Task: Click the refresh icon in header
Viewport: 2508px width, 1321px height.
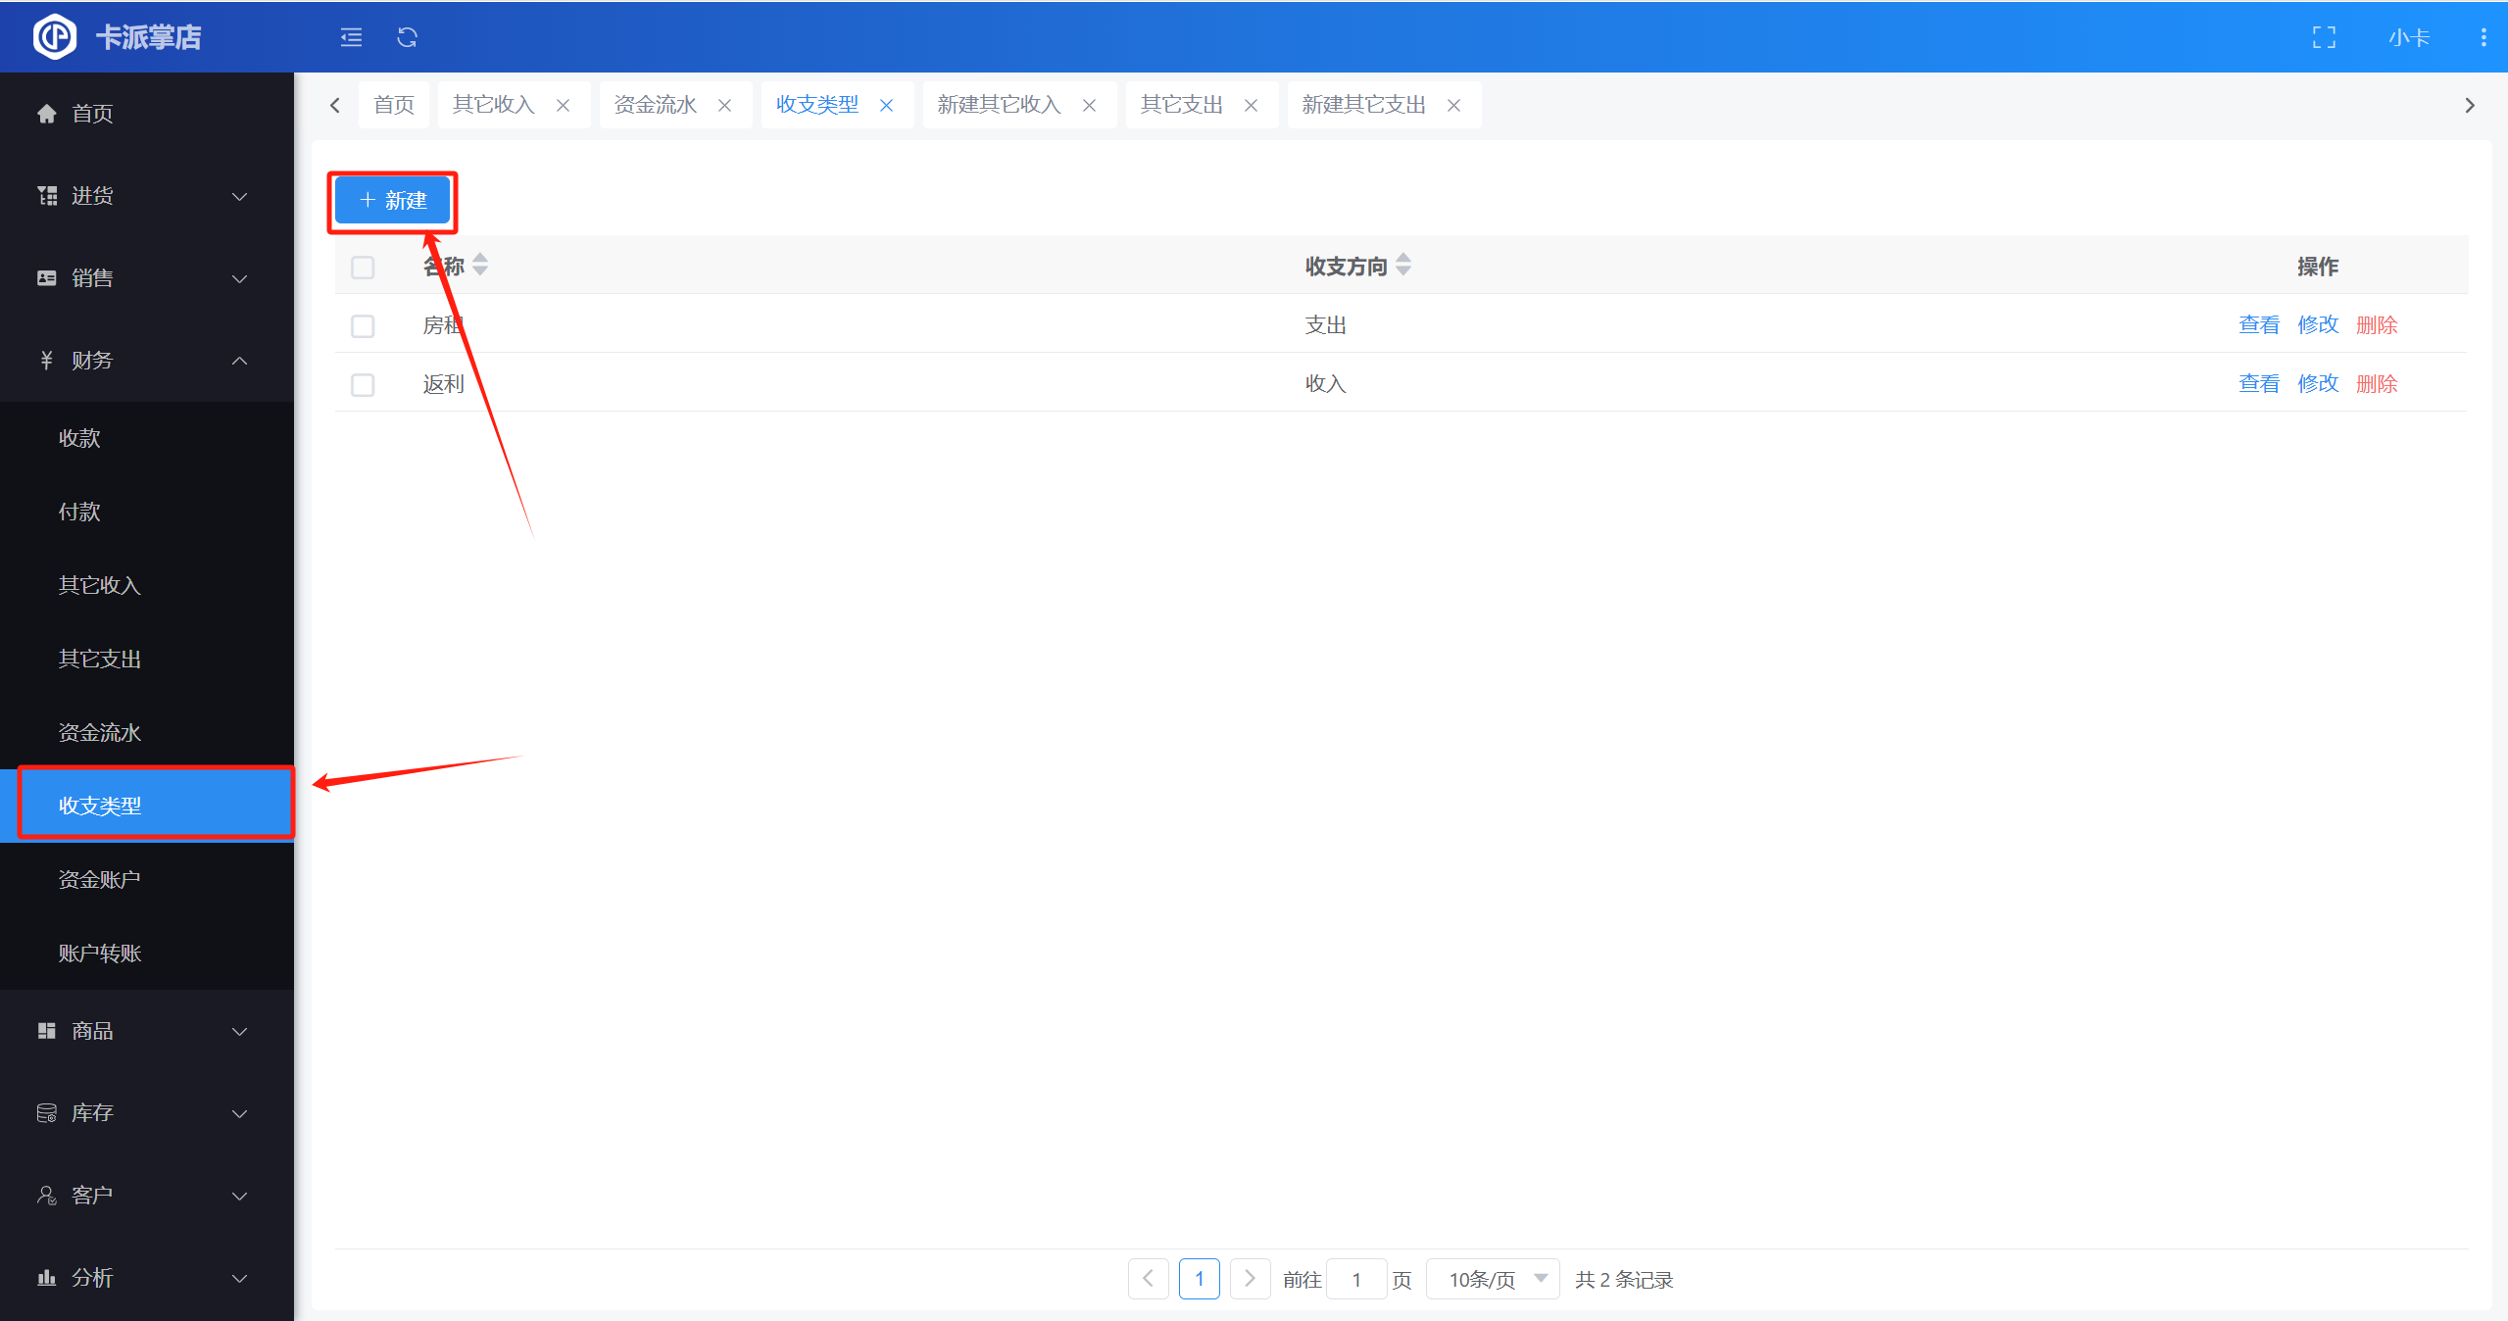Action: tap(407, 37)
